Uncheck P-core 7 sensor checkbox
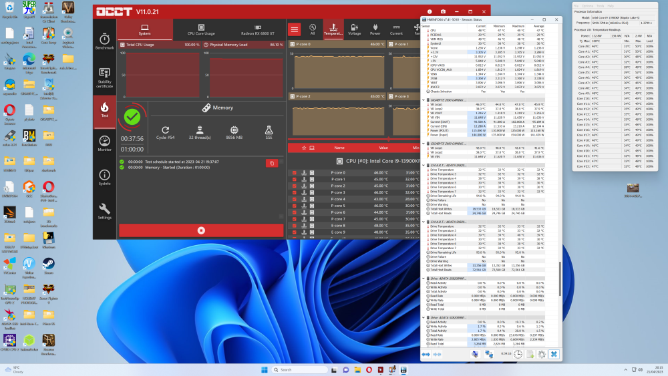668x376 pixels. [295, 219]
